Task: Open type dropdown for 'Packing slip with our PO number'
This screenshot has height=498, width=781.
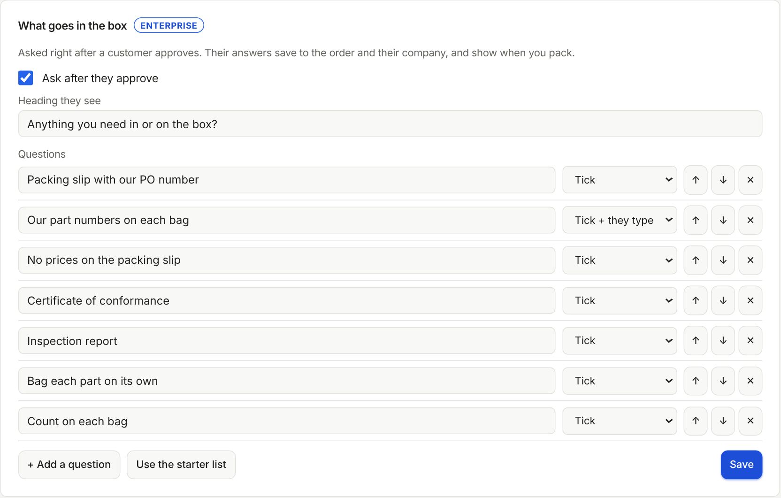Action: pos(620,180)
